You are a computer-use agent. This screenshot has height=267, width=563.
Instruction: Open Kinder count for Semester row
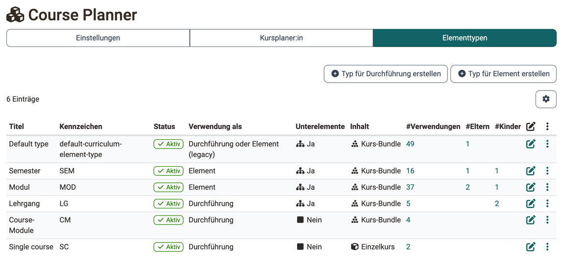496,171
